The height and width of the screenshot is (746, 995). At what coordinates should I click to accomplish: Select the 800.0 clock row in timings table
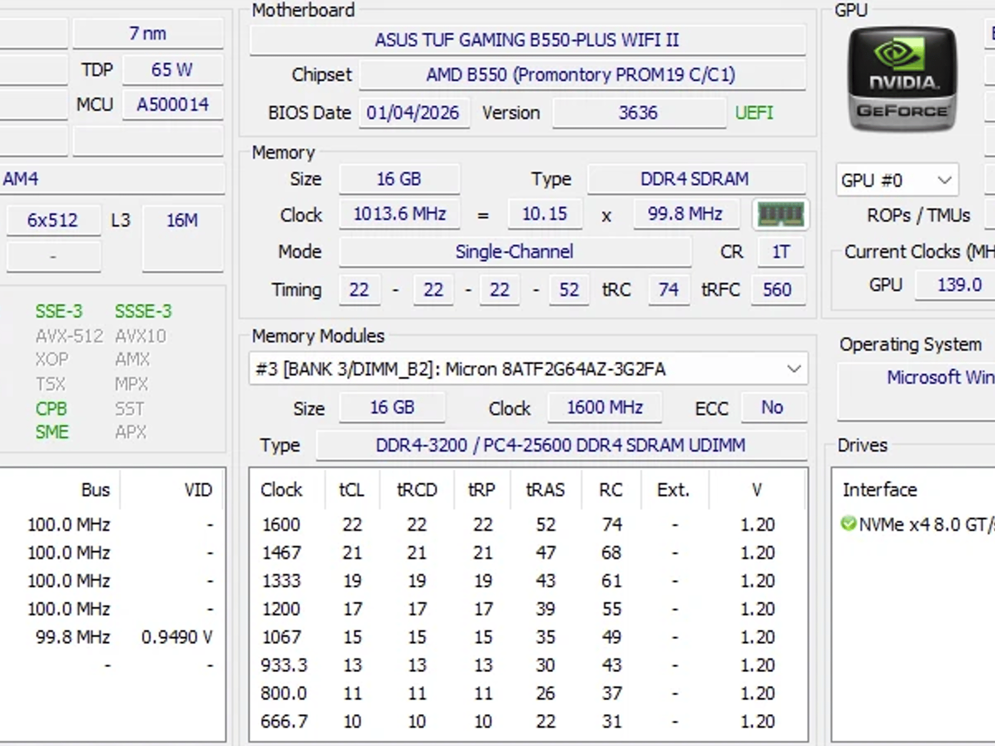529,694
